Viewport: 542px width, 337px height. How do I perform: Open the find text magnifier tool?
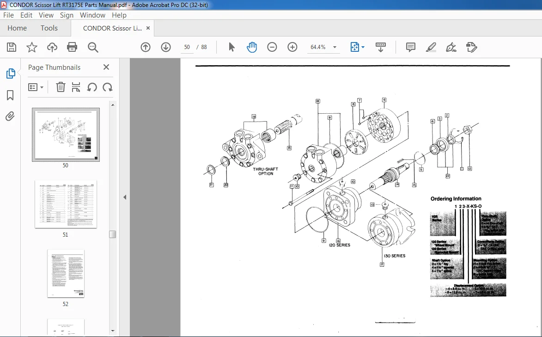(93, 47)
